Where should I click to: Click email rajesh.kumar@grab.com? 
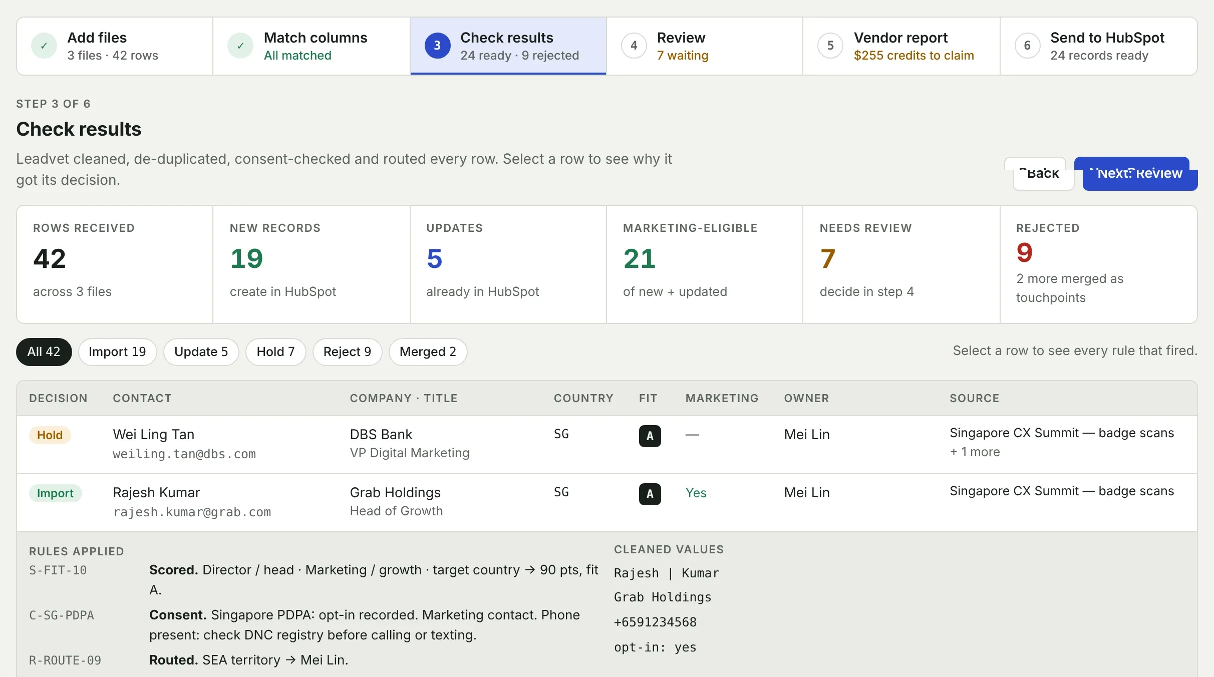click(x=192, y=512)
